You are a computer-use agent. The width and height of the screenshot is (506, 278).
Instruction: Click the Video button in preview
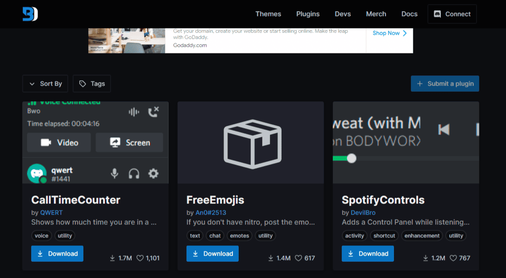coord(59,142)
